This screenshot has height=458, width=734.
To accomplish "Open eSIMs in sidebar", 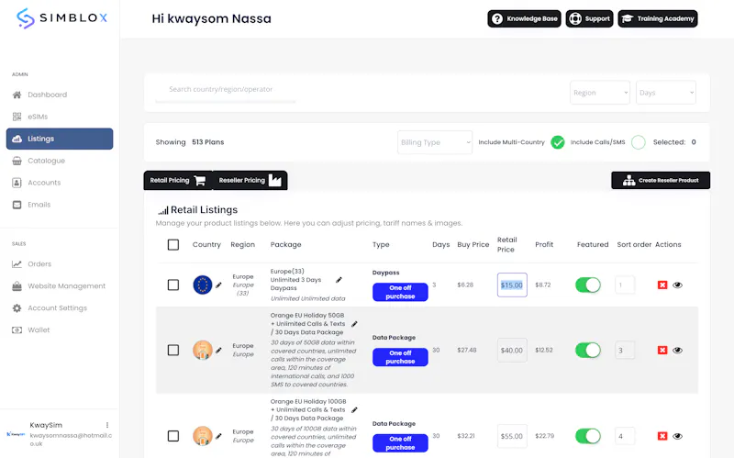I will (x=38, y=117).
